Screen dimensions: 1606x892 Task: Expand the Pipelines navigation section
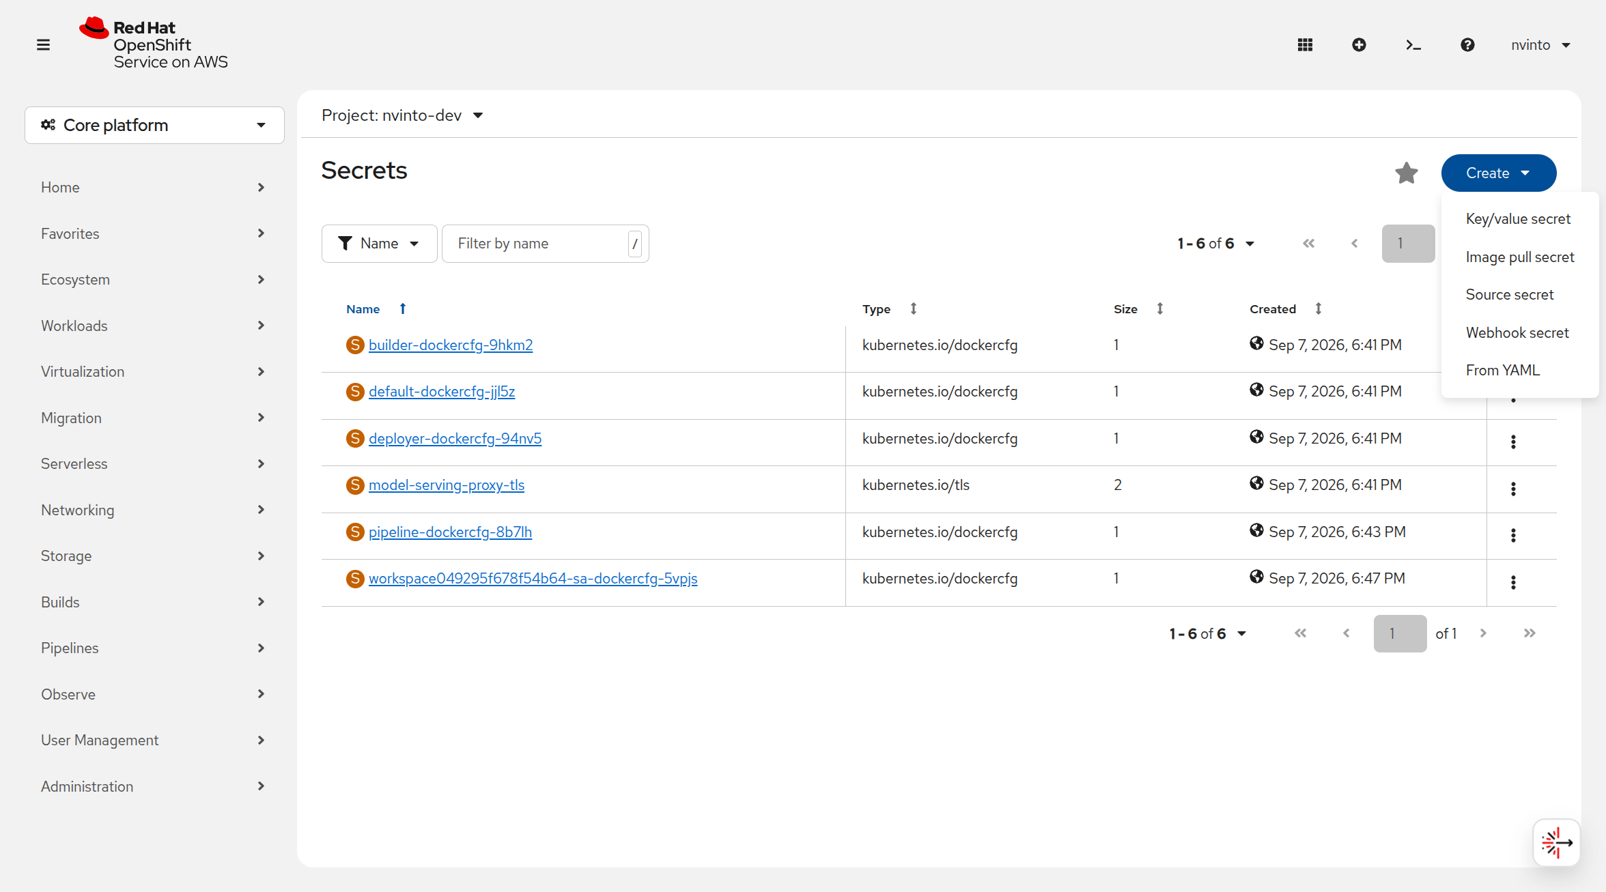click(x=154, y=648)
